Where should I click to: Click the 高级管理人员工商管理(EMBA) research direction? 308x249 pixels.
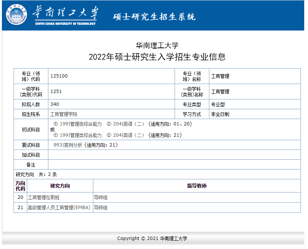59,208
